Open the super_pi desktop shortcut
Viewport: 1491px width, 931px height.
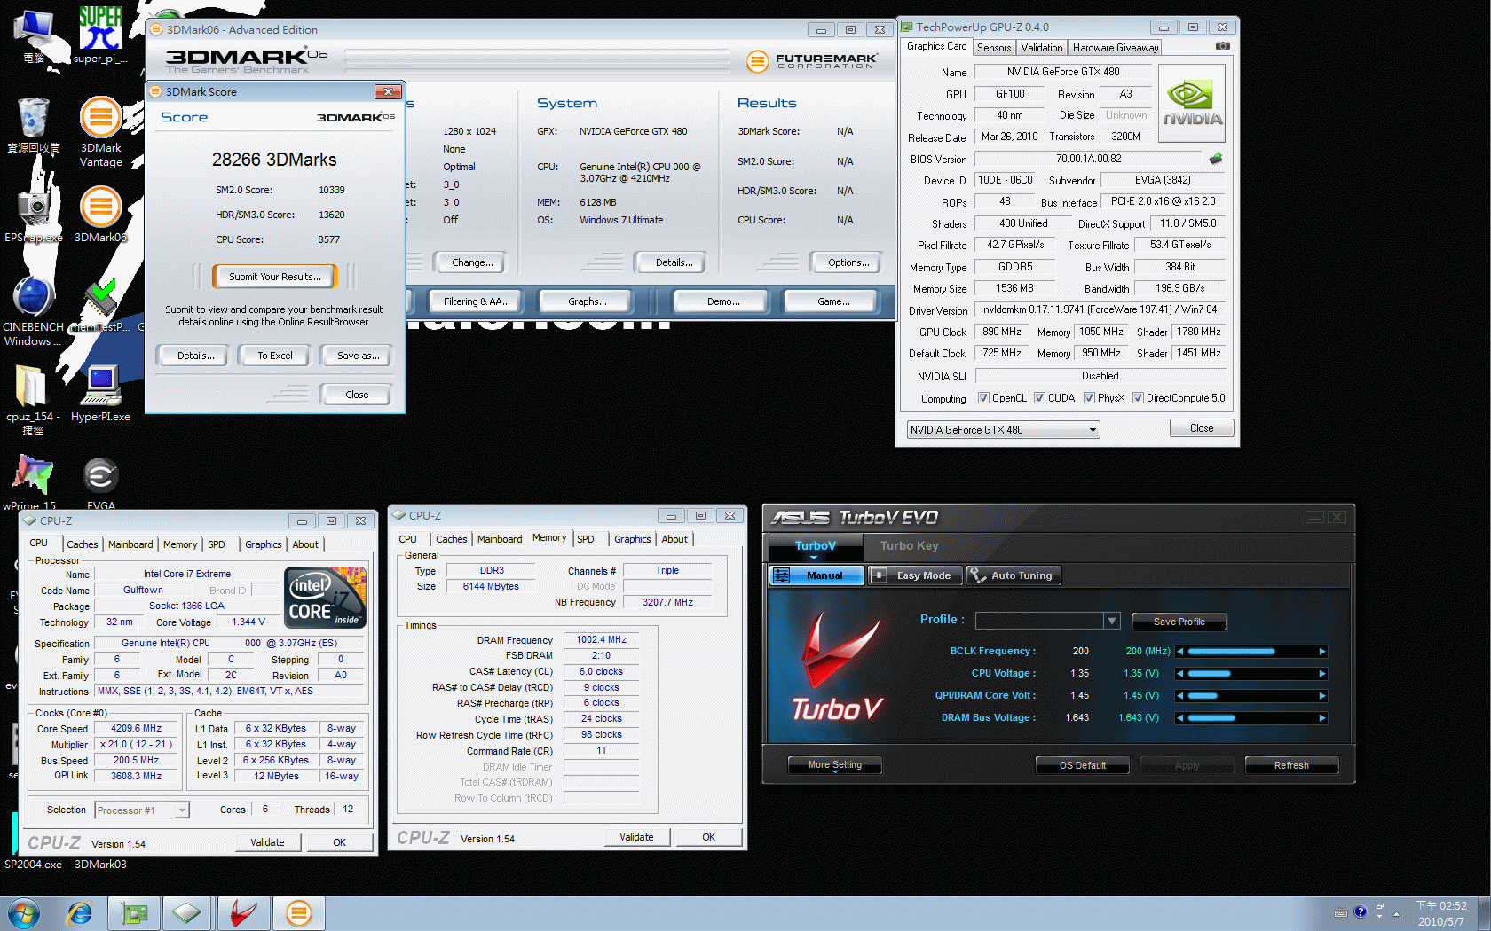click(x=100, y=35)
